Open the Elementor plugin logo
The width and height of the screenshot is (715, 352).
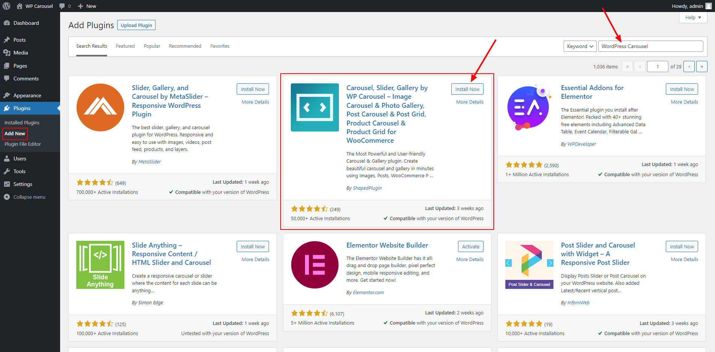tap(315, 265)
